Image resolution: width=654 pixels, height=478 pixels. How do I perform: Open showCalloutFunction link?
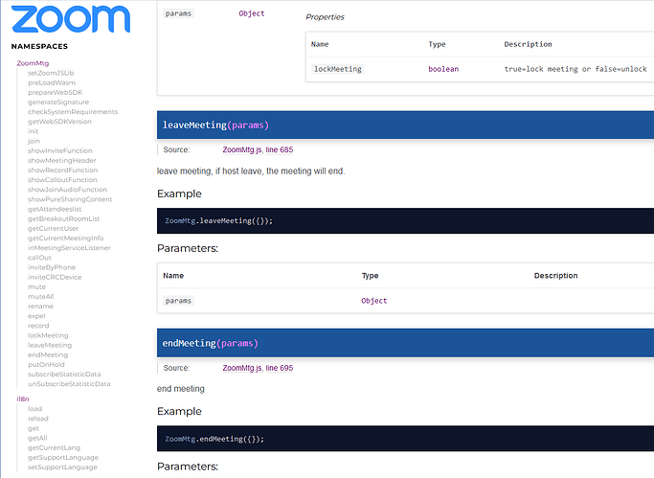[62, 180]
